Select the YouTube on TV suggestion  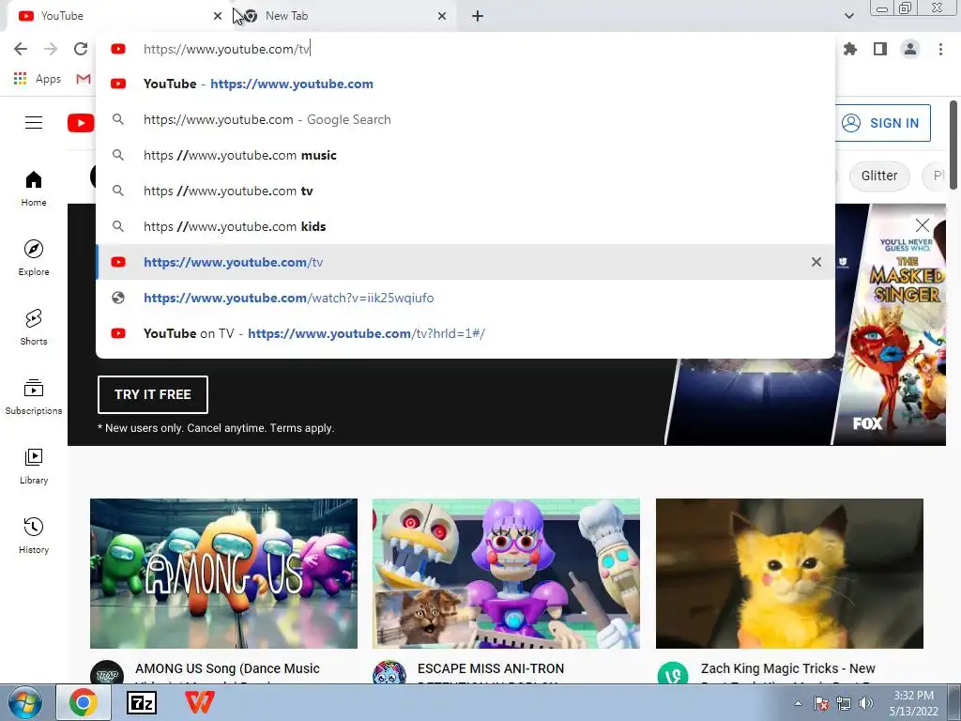coord(465,333)
